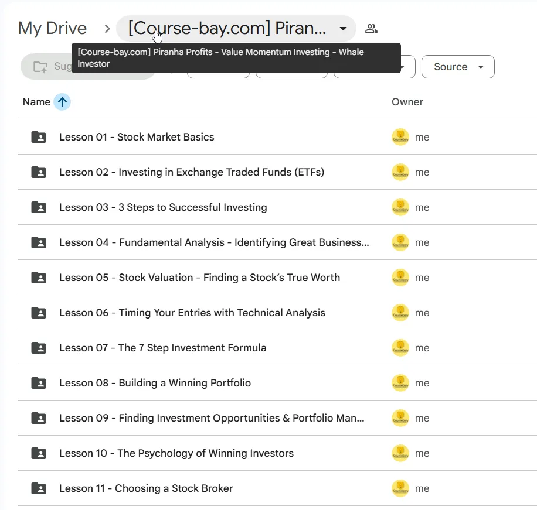Select Lesson 07 - The 7 Step Investment Formula
The image size is (537, 510).
pos(162,348)
